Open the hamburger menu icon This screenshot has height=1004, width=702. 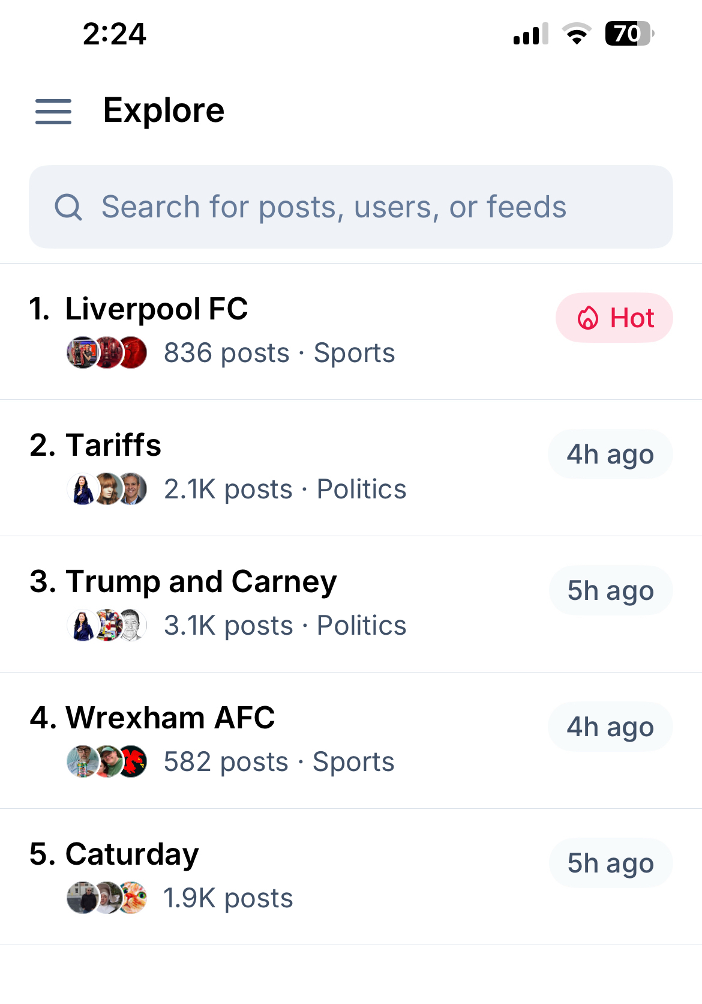[53, 112]
